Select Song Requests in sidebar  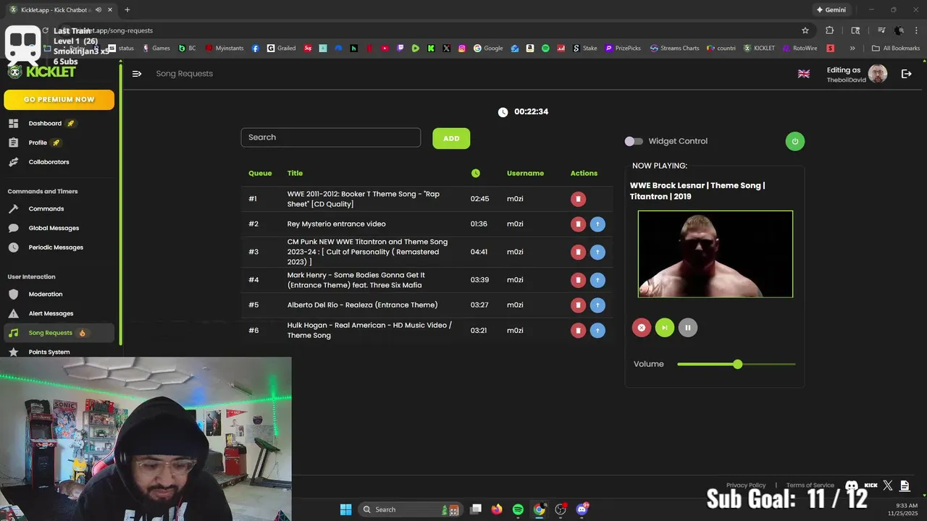click(58, 333)
